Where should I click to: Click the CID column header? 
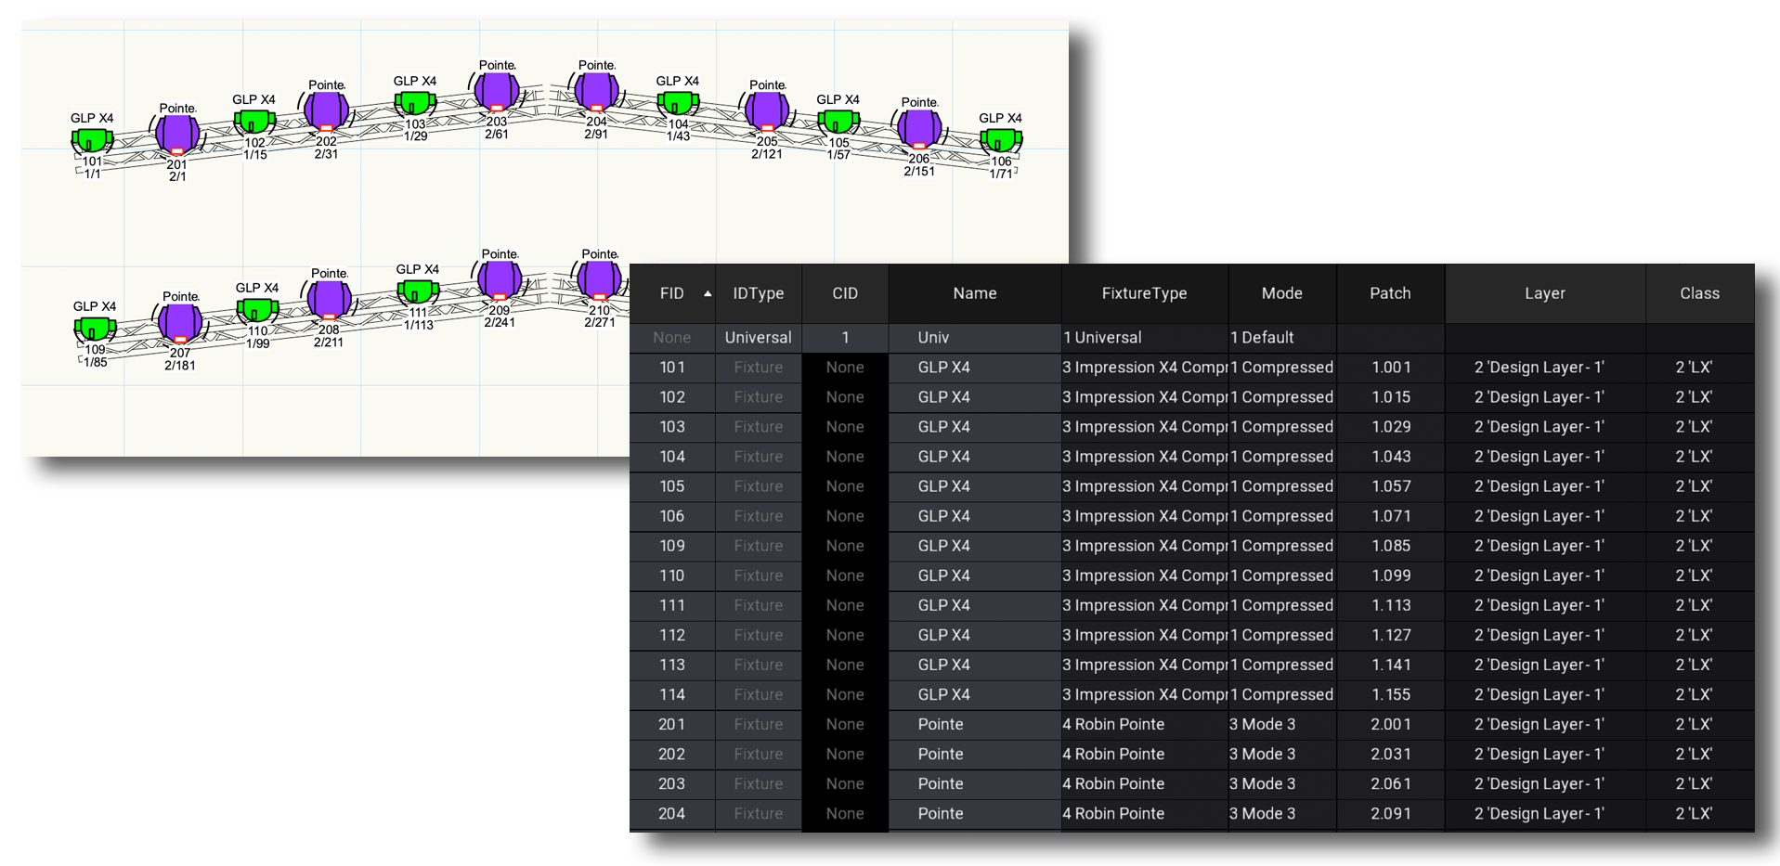click(x=845, y=293)
